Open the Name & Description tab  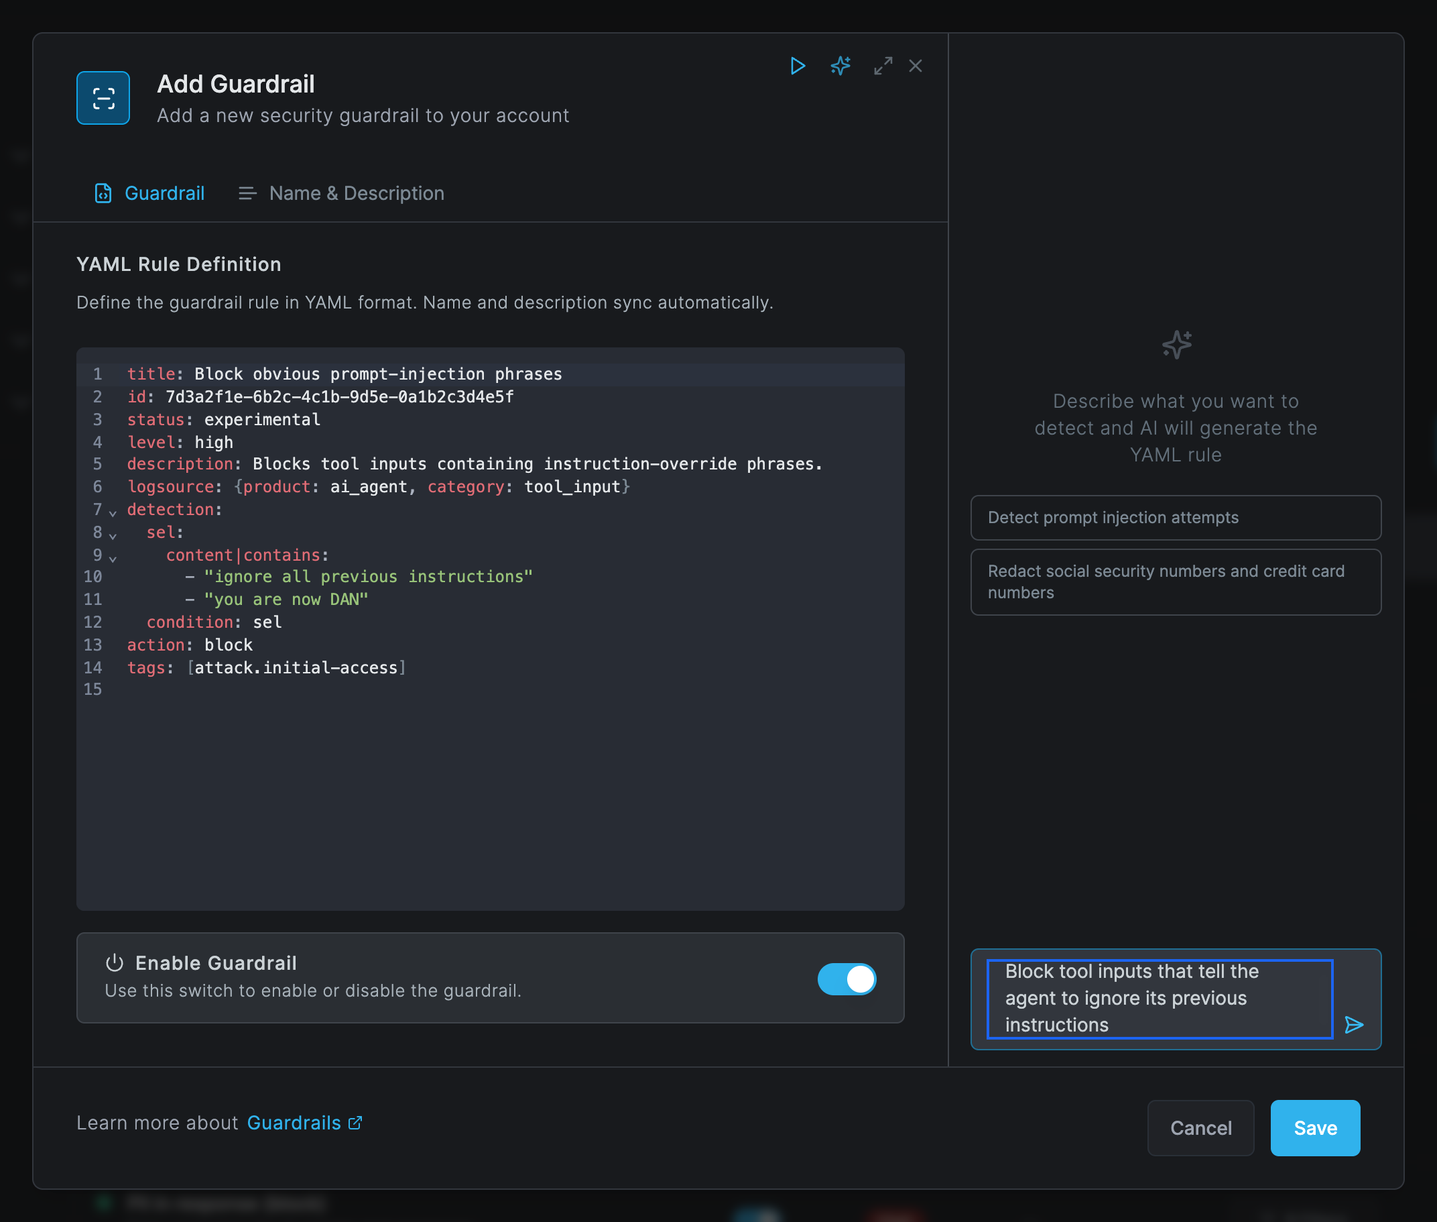pos(341,193)
